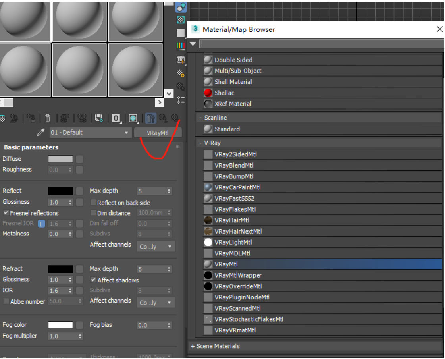Open Reflect Affect channels dropdown
445x359 pixels.
tap(156, 247)
